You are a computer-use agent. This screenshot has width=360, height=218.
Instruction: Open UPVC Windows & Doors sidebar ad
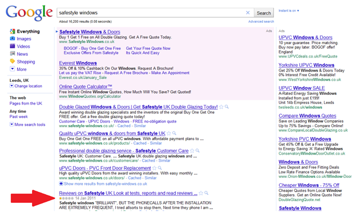[305, 37]
